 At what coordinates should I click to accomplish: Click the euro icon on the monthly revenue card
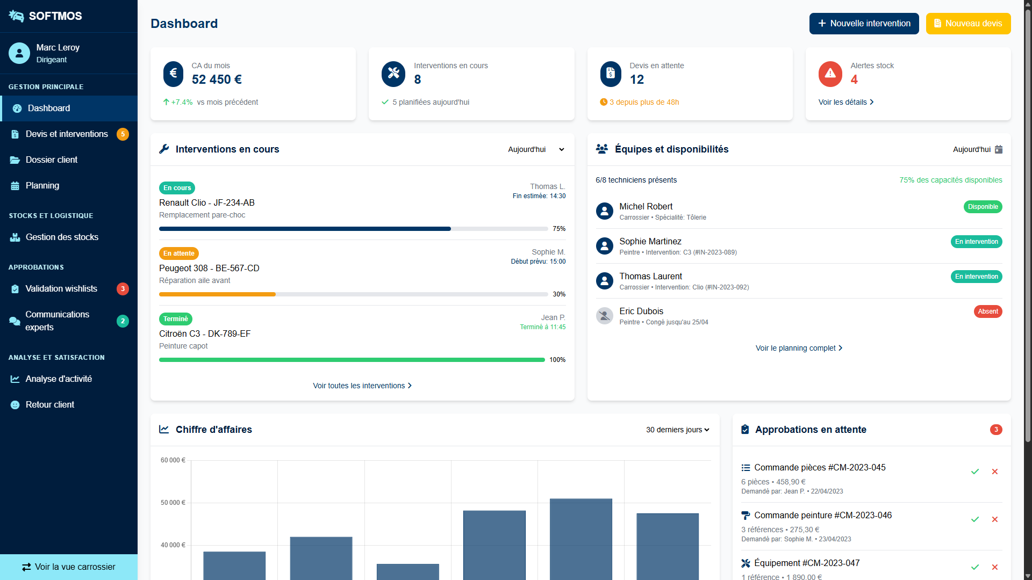173,74
